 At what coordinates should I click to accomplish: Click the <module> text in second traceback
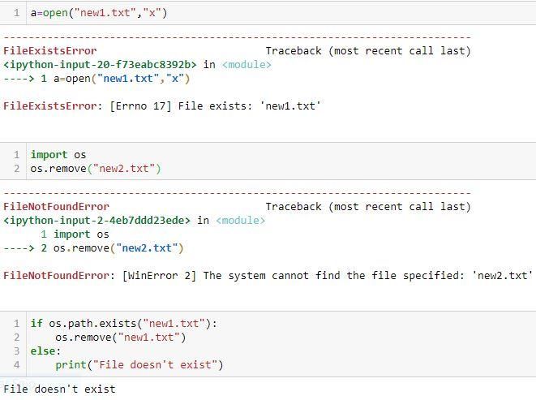[240, 221]
